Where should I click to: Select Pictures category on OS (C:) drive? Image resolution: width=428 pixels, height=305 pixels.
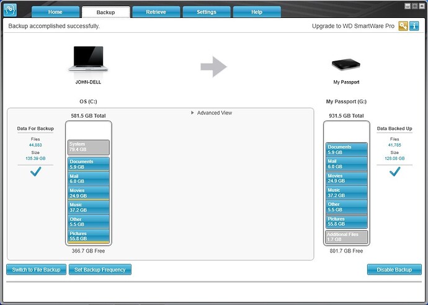[x=89, y=236]
